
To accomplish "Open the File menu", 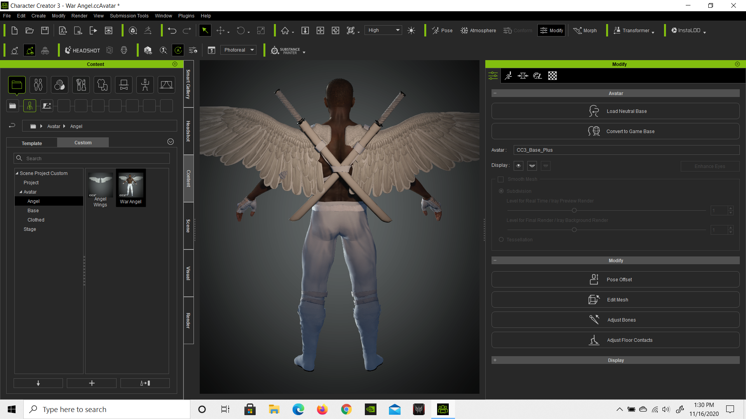I will 7,16.
